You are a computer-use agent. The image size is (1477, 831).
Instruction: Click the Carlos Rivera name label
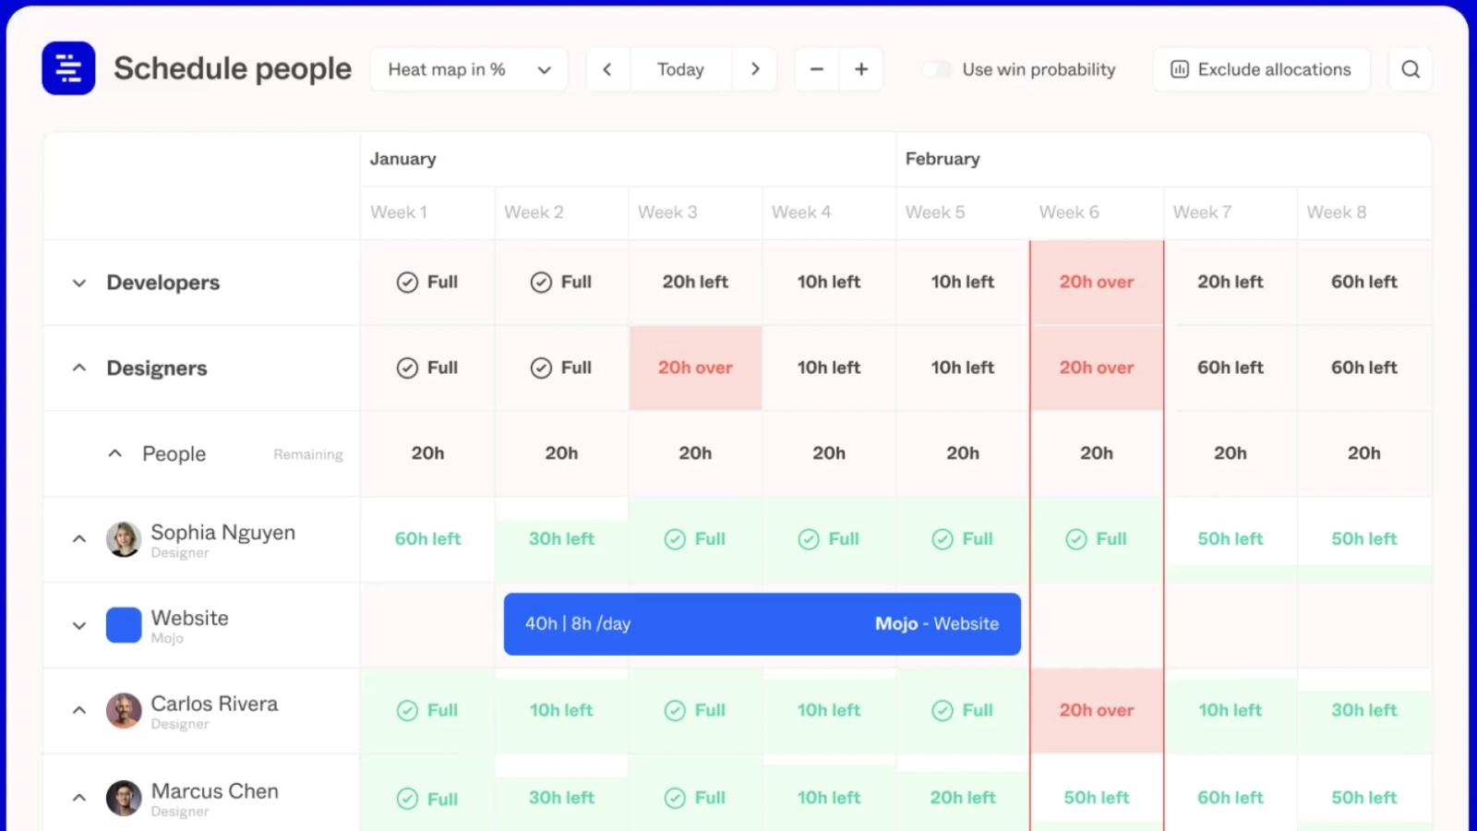coord(214,704)
